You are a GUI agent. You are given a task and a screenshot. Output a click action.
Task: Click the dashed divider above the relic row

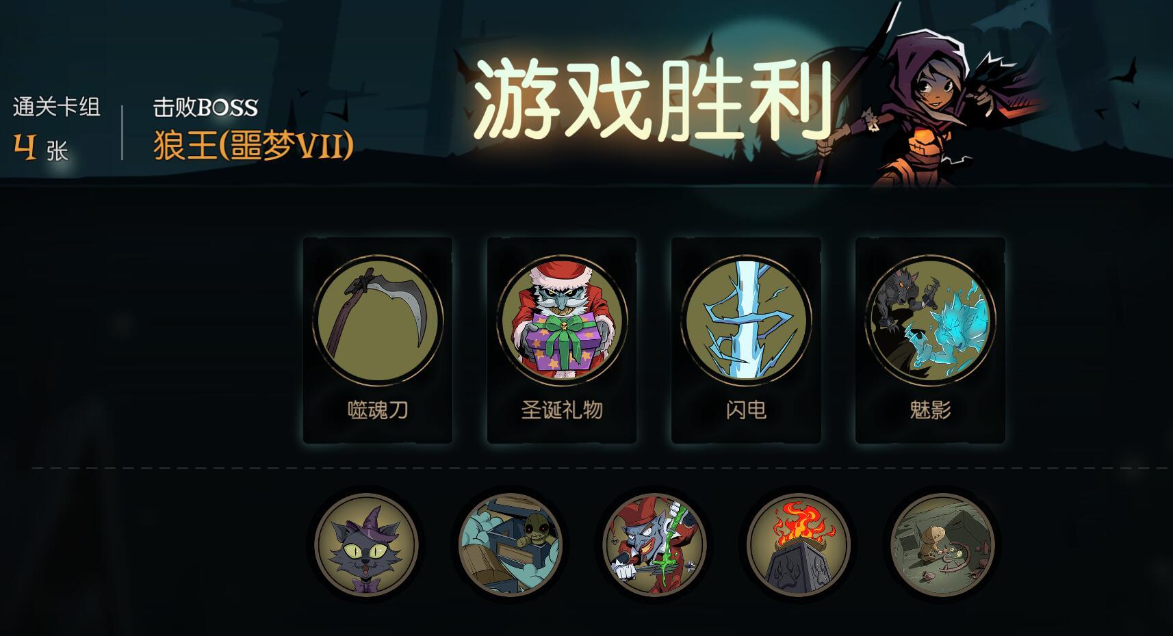pos(600,468)
